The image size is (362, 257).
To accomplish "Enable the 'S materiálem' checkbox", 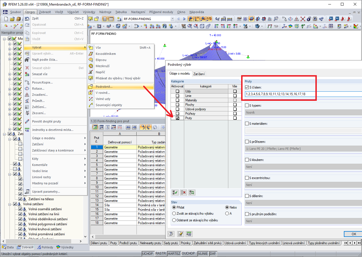I will coord(247,124).
